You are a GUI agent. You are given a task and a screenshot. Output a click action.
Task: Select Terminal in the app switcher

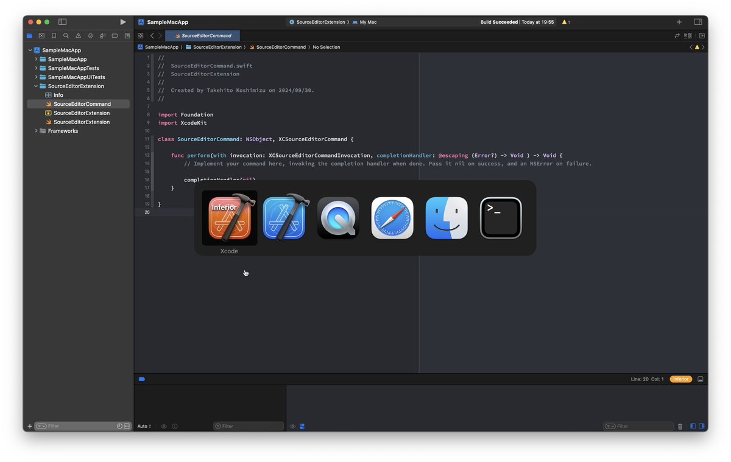point(501,218)
